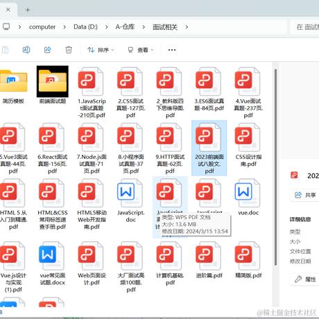Image resolution: width=319 pixels, height=319 pixels.
Task: Select 7.Node.js面试真题-71页.pdf file
Action: click(x=92, y=148)
